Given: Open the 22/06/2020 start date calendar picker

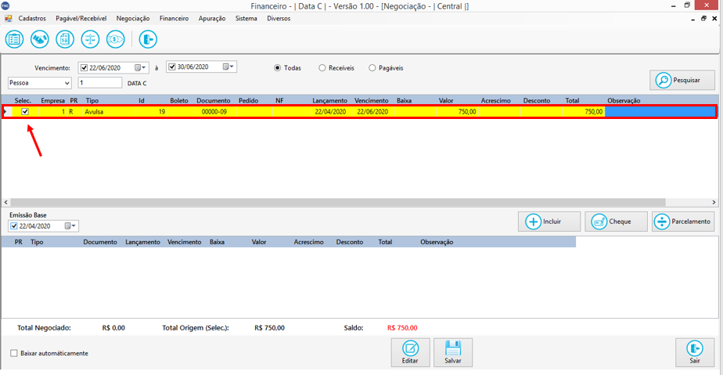Looking at the screenshot, I should pyautogui.click(x=141, y=67).
